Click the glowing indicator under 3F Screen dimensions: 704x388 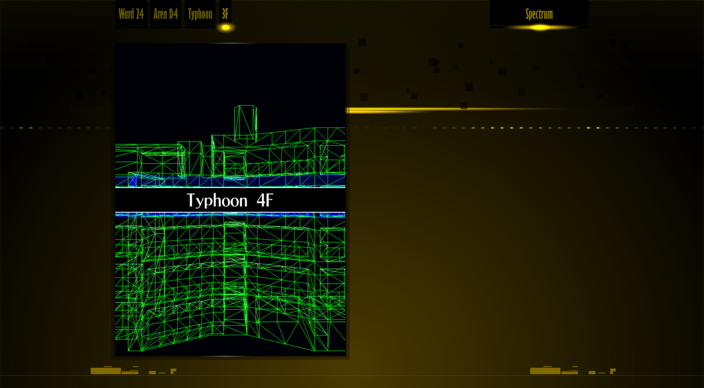tap(226, 27)
